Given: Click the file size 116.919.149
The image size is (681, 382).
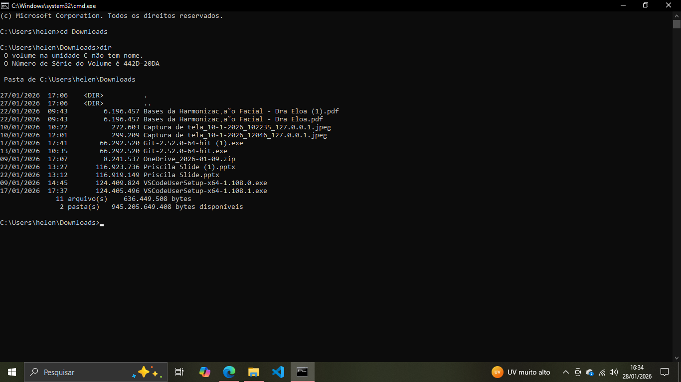Looking at the screenshot, I should [x=118, y=175].
